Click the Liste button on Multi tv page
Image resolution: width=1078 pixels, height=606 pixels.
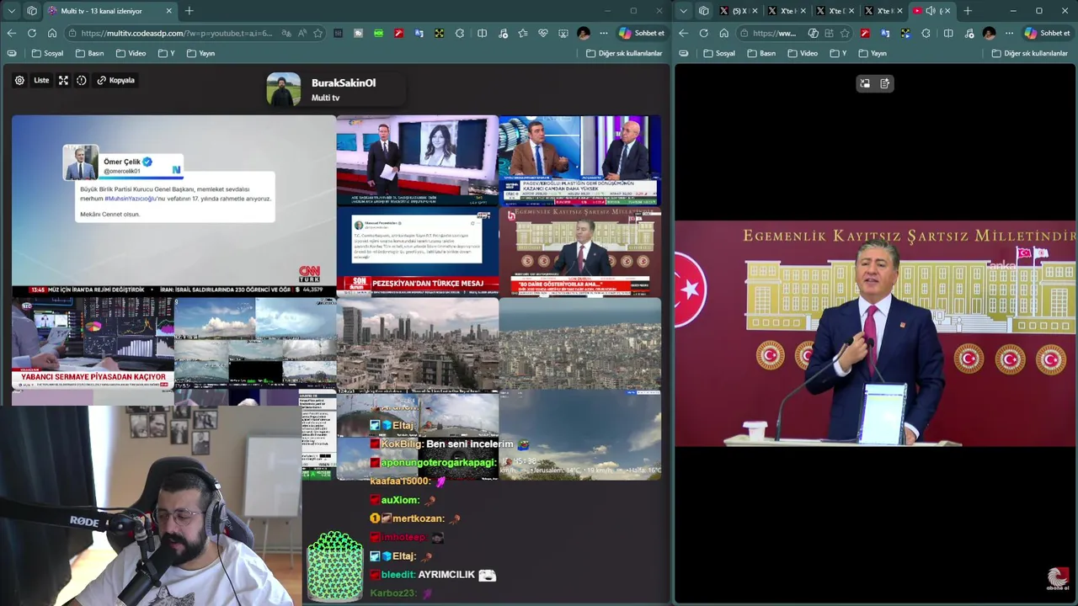tap(41, 80)
